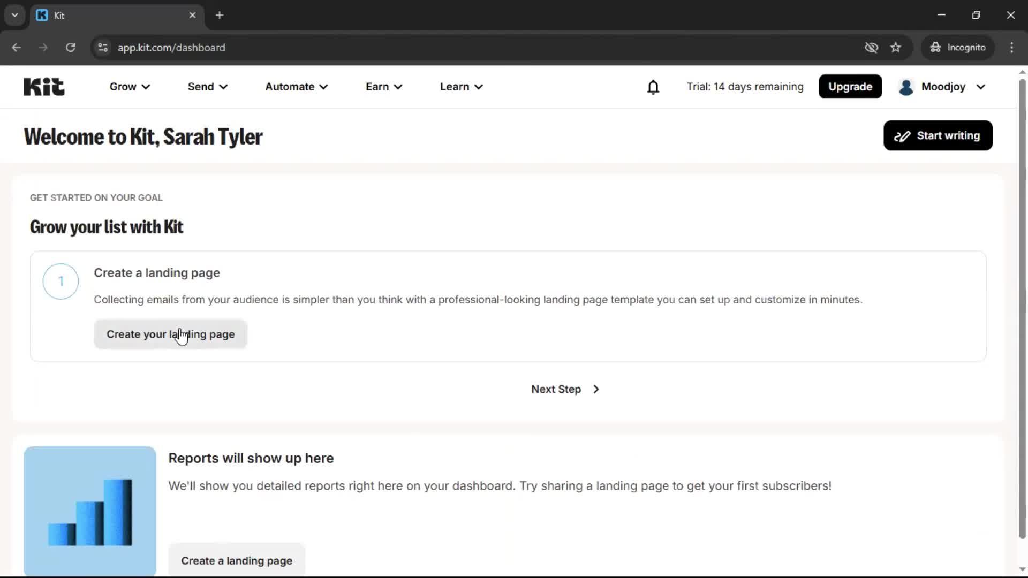Open the Automate menu

click(296, 87)
